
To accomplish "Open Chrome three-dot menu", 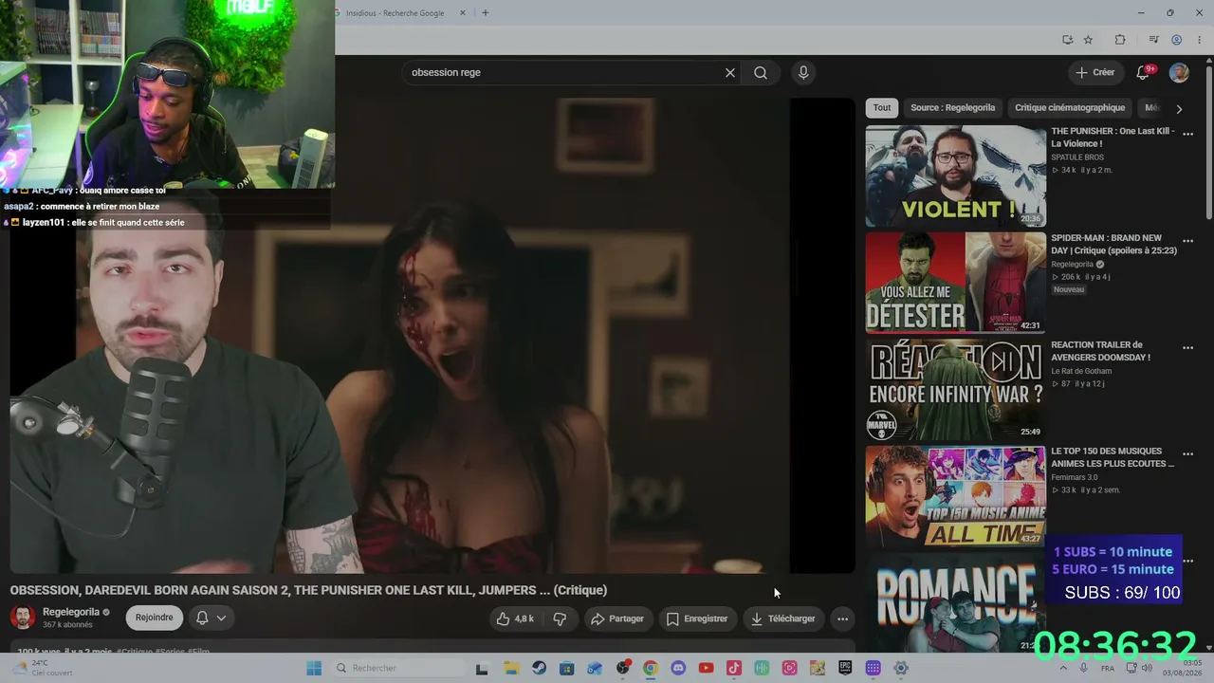I will click(x=1200, y=40).
